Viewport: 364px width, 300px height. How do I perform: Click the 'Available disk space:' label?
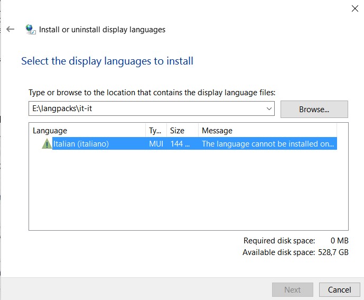coord(279,252)
